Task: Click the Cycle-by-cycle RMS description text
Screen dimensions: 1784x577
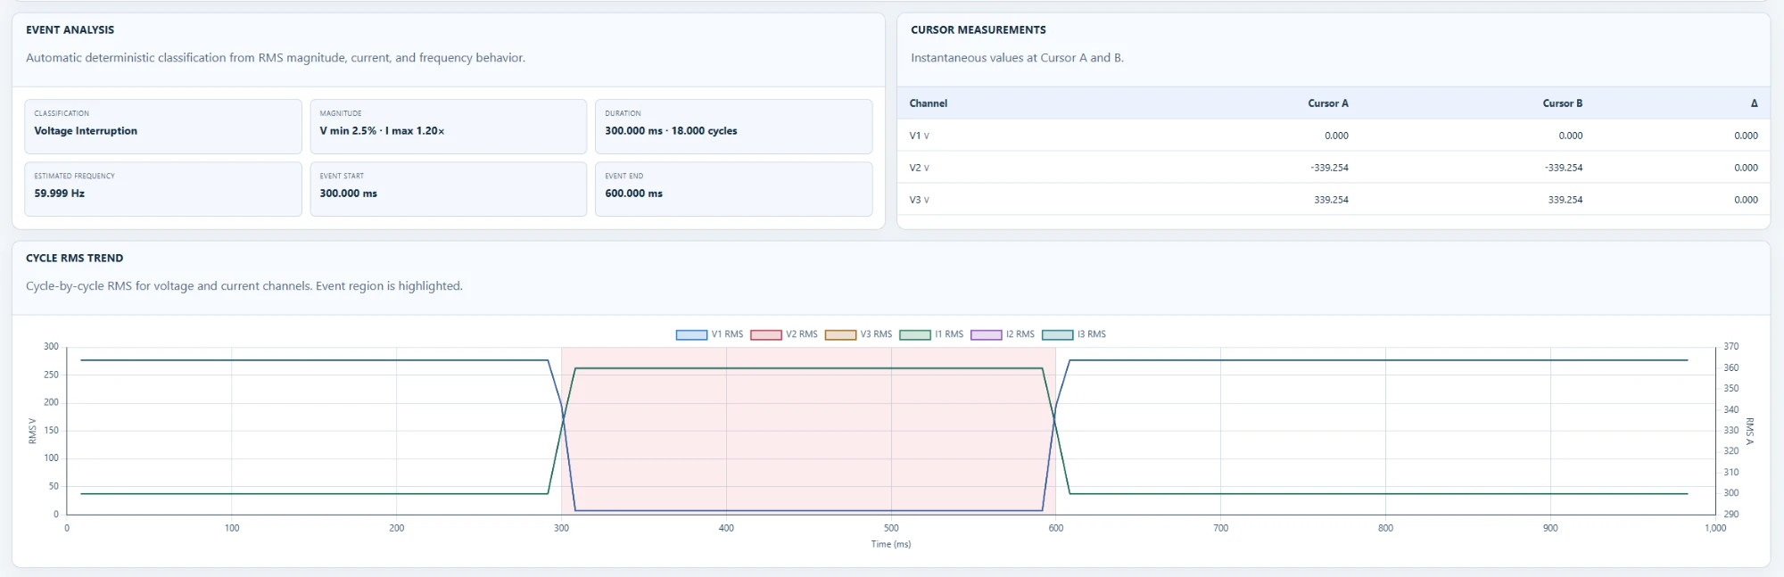Action: 244,286
